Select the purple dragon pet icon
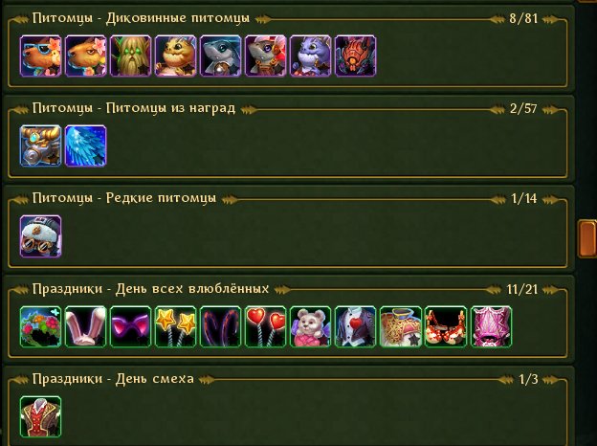Image resolution: width=597 pixels, height=446 pixels. coord(310,56)
